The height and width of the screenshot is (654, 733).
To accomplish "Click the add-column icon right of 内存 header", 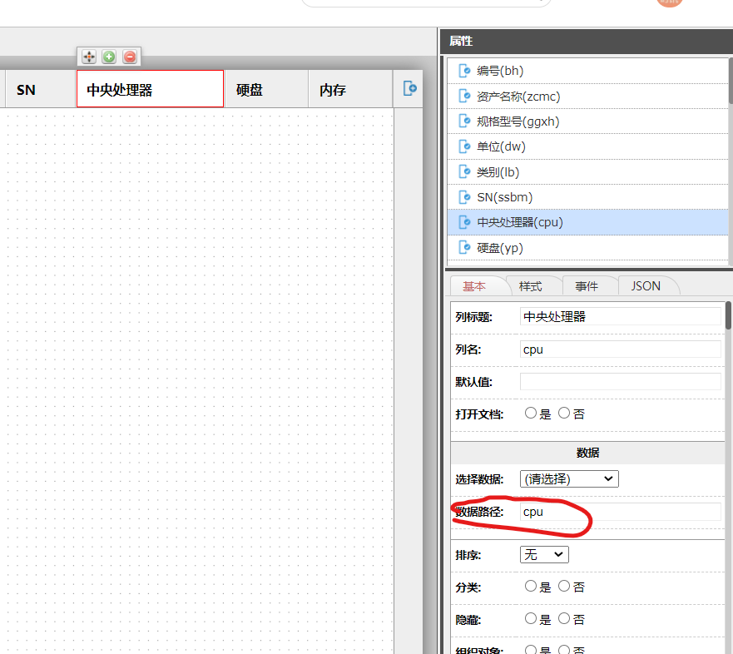I will click(x=409, y=88).
